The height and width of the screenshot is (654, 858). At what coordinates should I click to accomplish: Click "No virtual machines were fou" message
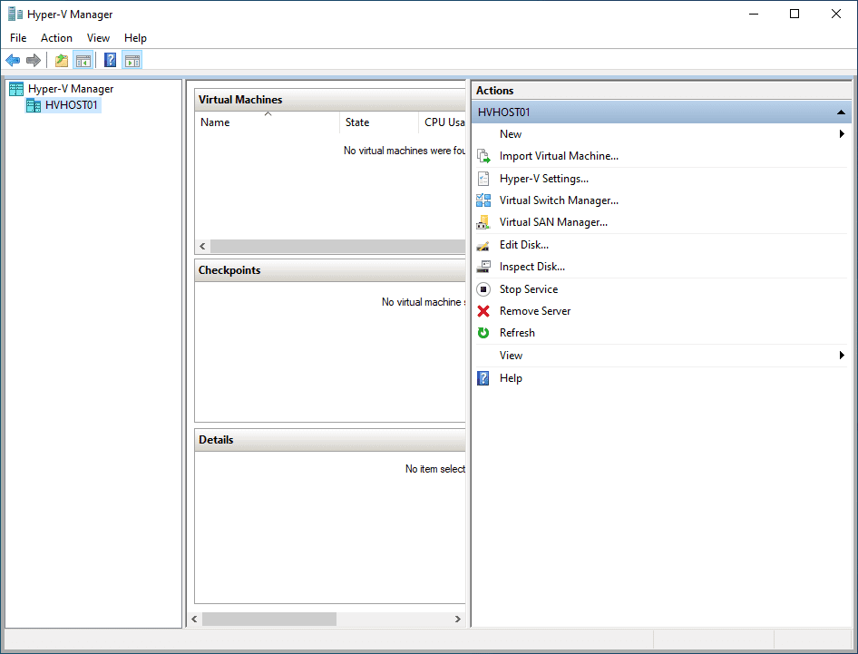(405, 151)
